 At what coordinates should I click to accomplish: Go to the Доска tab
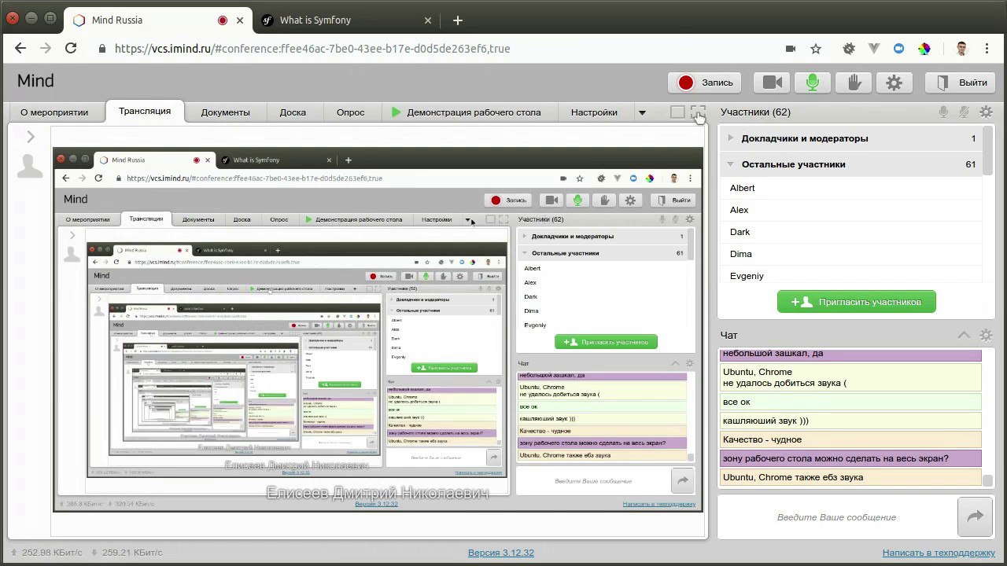(x=293, y=112)
